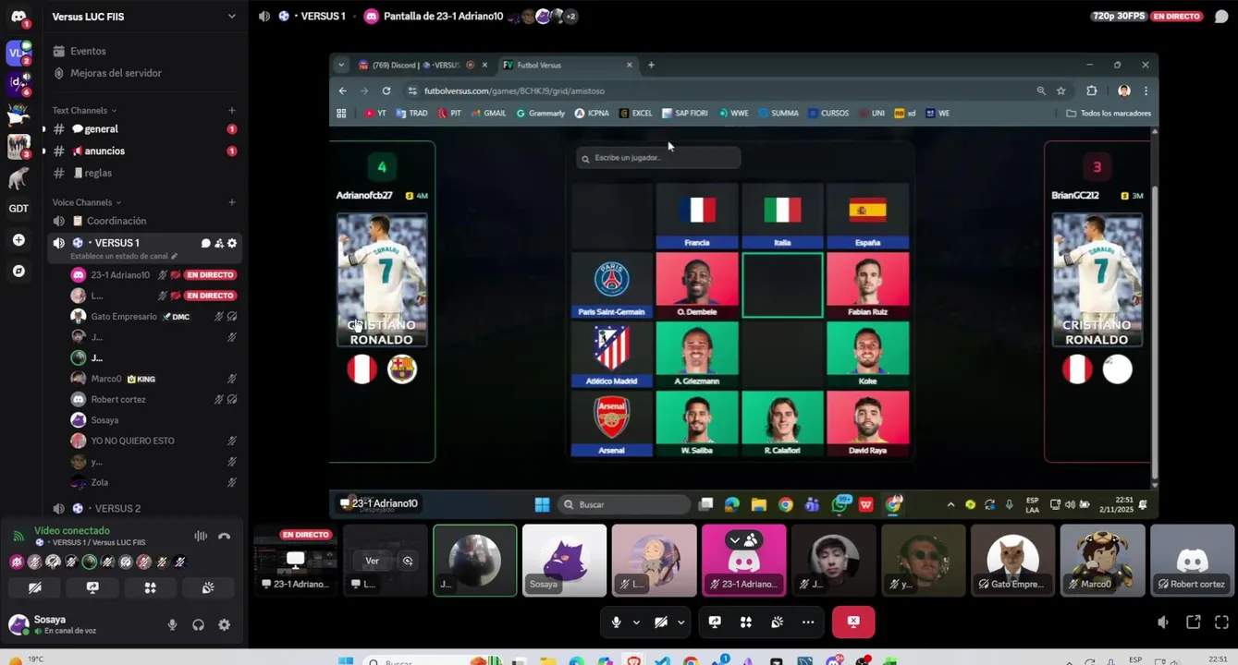
Task: Open VERSUS 1 channel chat icon
Action: click(205, 243)
